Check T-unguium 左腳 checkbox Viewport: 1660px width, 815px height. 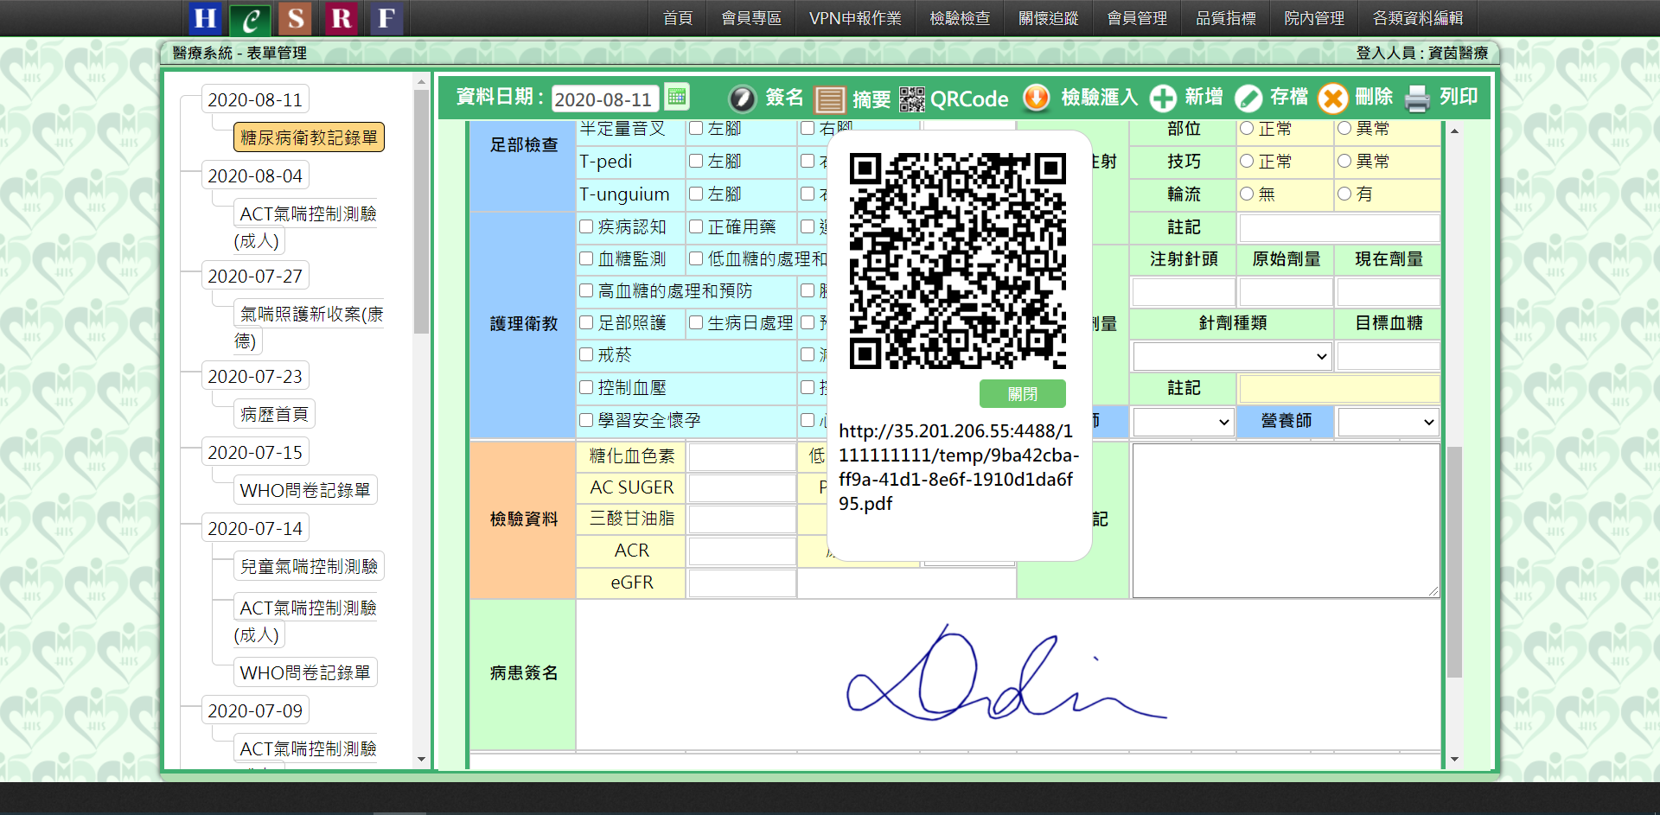pyautogui.click(x=696, y=194)
